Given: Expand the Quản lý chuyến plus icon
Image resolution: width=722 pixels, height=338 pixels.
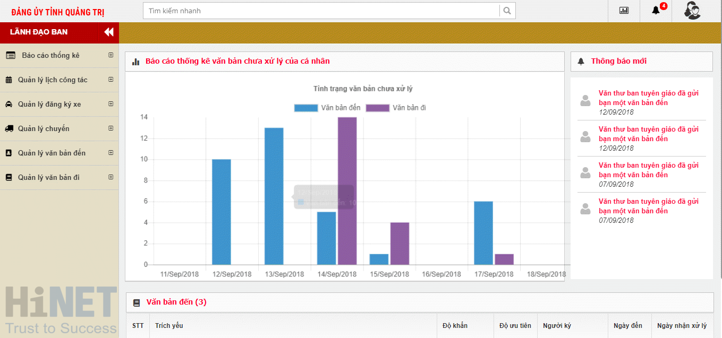Looking at the screenshot, I should 111,128.
